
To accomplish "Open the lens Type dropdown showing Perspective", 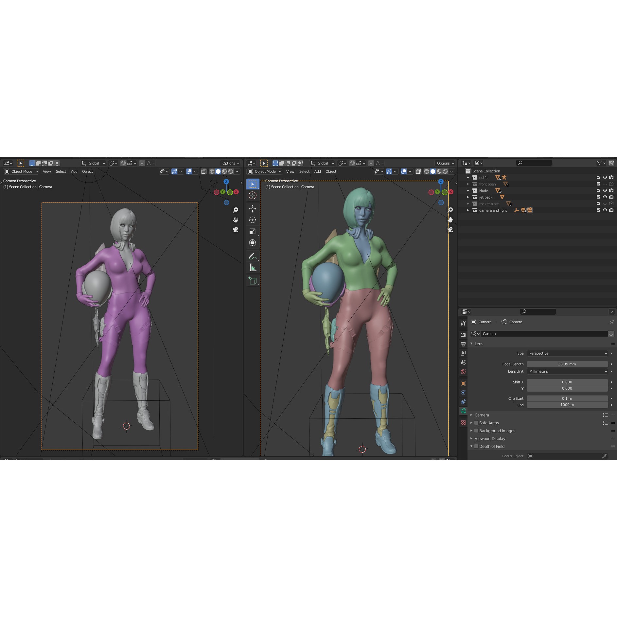I will [568, 353].
